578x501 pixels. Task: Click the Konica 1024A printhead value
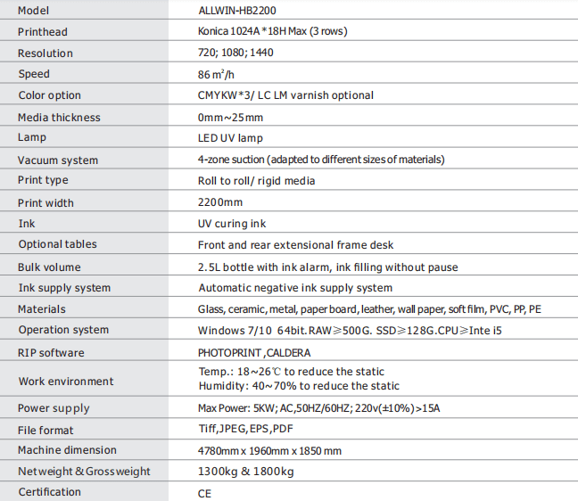tap(272, 31)
